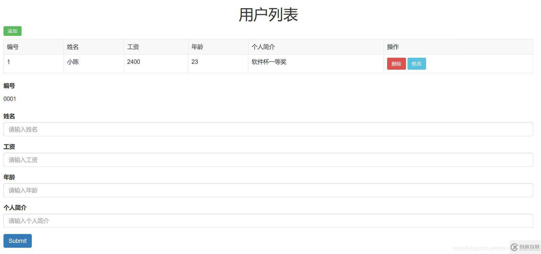The image size is (541, 254).
Task: Select the 用户列表 page heading
Action: click(x=268, y=14)
